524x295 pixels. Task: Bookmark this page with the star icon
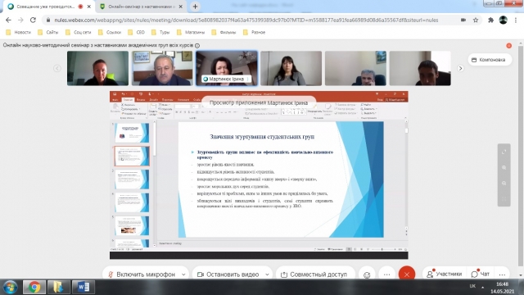coord(476,20)
